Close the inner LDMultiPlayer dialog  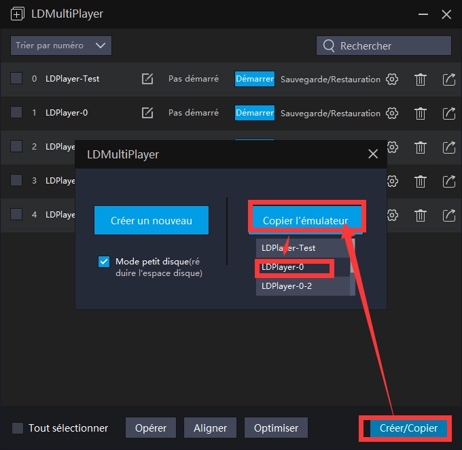point(373,154)
